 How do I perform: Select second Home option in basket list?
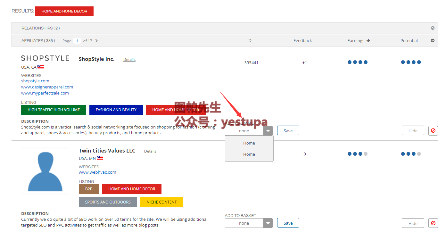coord(249,154)
